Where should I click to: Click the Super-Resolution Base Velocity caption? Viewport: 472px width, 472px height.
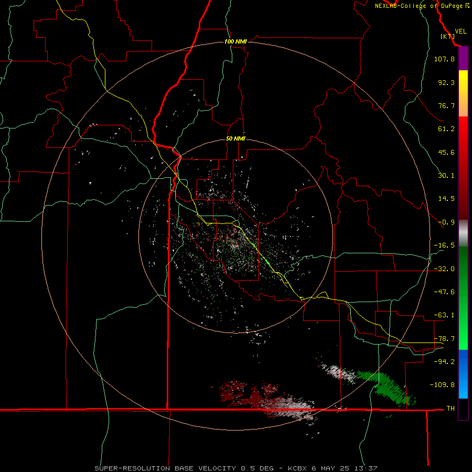pos(235,468)
